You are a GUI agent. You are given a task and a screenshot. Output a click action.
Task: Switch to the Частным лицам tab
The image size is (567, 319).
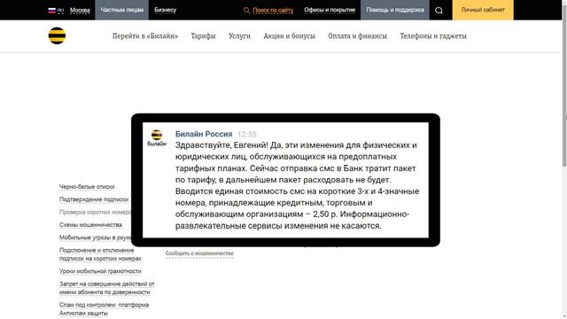coord(122,10)
